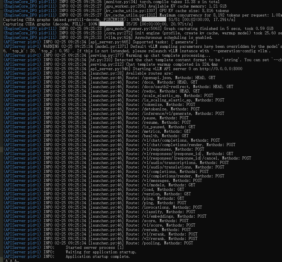The image size is (282, 262).
Task: Click 'Available KV cache memory: 1.21 GiB'
Action: click(x=187, y=6)
